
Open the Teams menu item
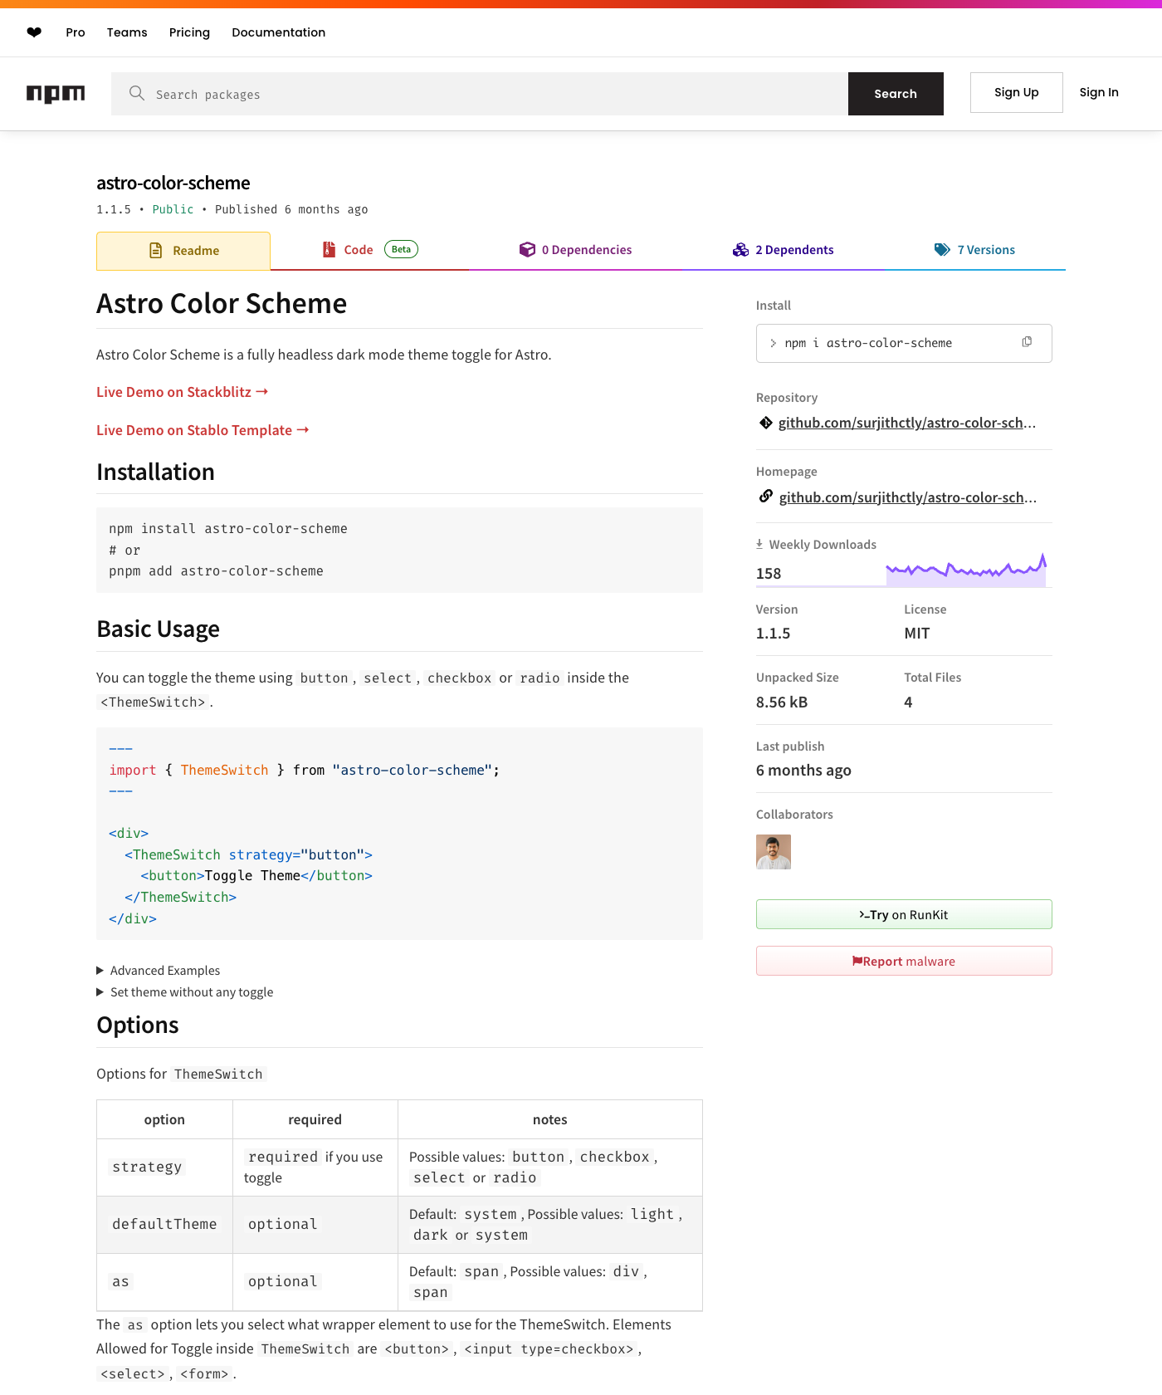tap(127, 32)
